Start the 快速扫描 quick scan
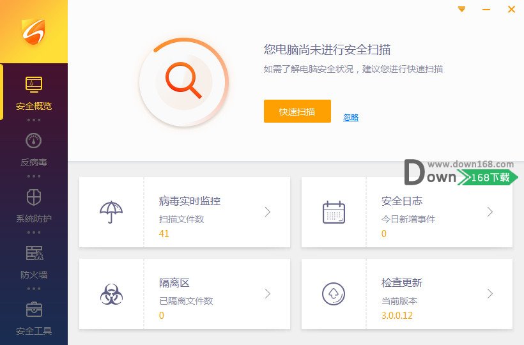Viewport: 524px width, 345px height. pos(297,111)
